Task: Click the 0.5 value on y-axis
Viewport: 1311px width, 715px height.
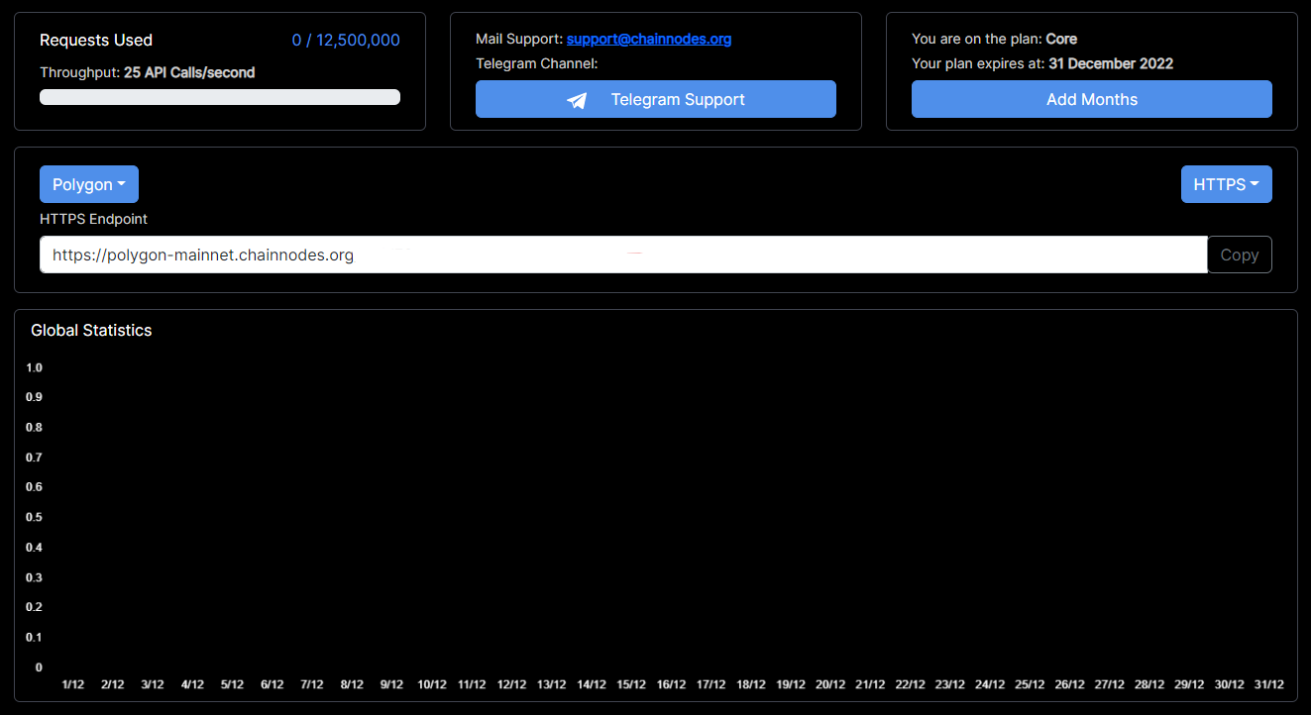Action: click(35, 518)
